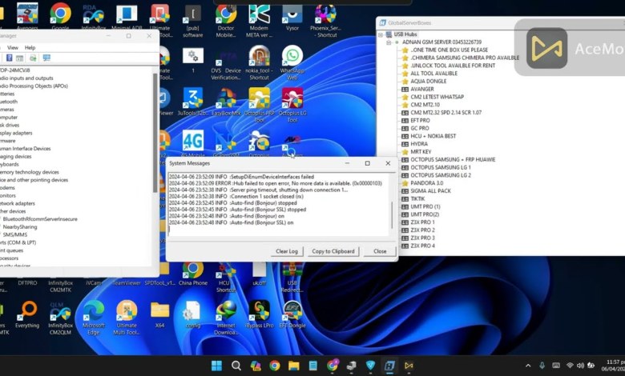Screen dimensions: 625x376
Task: Click the Windows Start button
Action: click(x=216, y=366)
